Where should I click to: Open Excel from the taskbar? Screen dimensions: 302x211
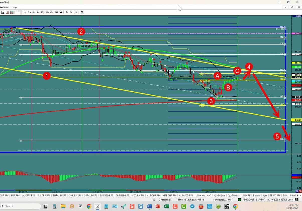pyautogui.click(x=167, y=206)
